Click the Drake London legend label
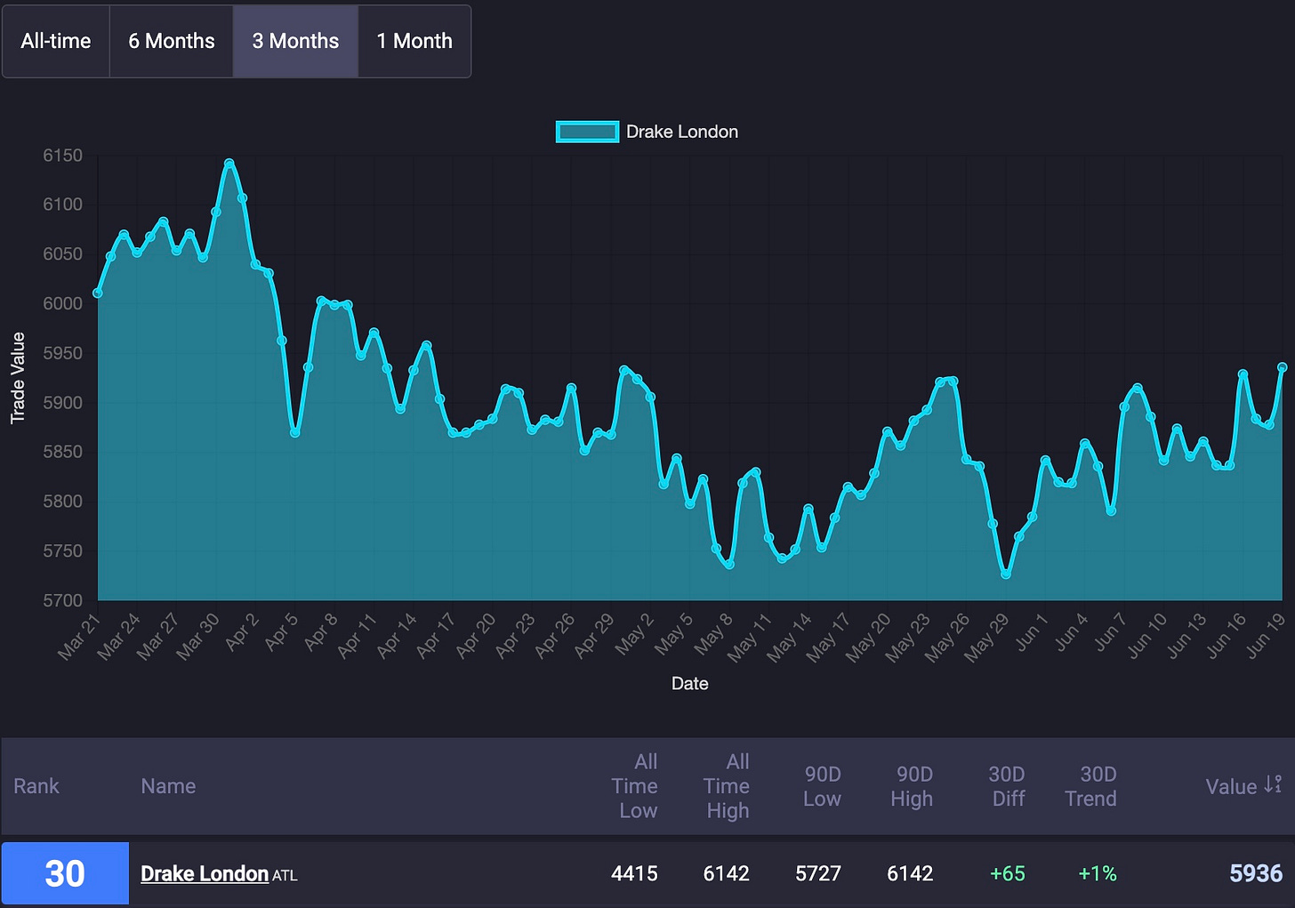 tap(682, 132)
